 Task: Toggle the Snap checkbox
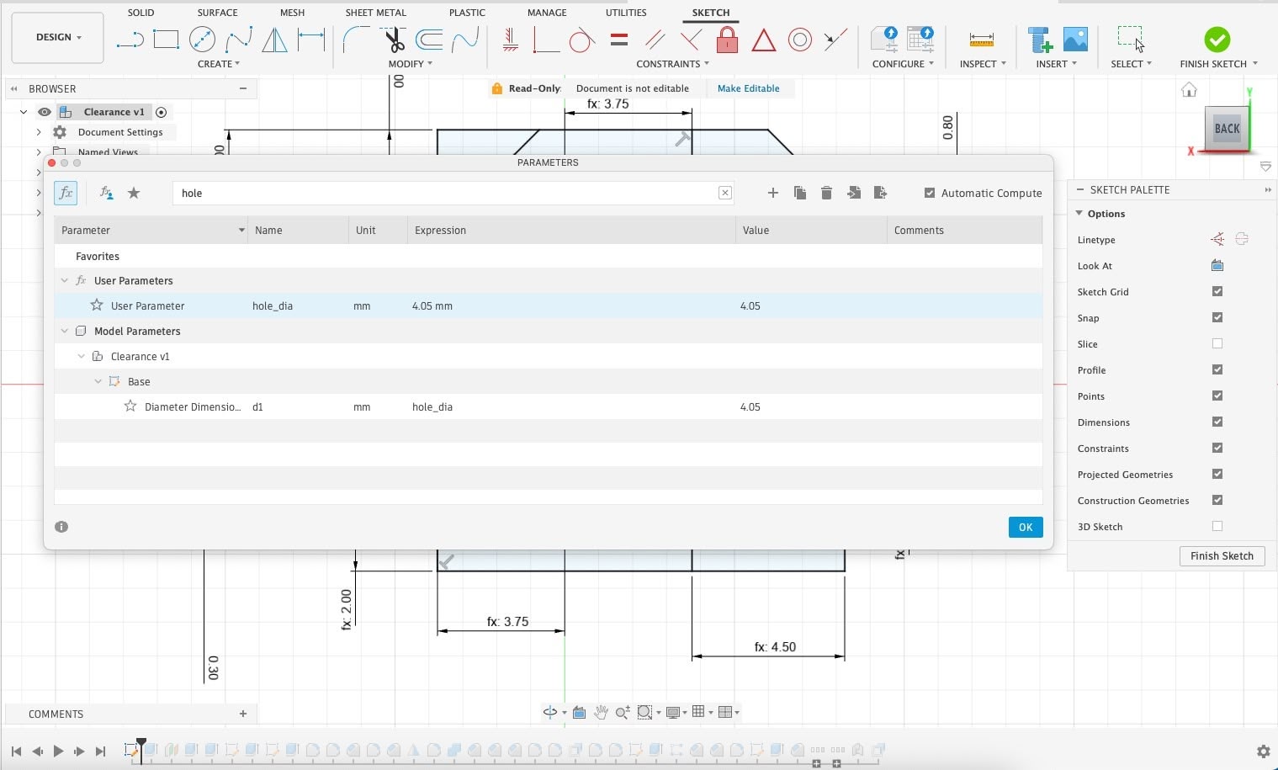(x=1217, y=317)
